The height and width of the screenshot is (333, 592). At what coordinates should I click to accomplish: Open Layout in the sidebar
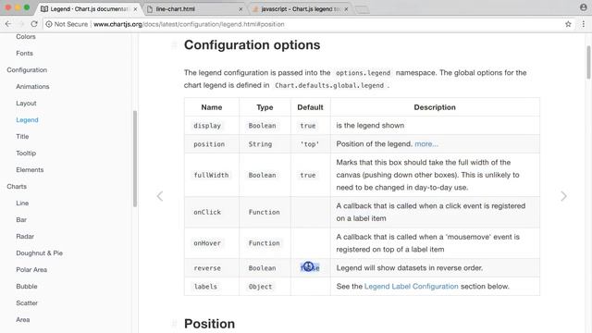click(26, 103)
